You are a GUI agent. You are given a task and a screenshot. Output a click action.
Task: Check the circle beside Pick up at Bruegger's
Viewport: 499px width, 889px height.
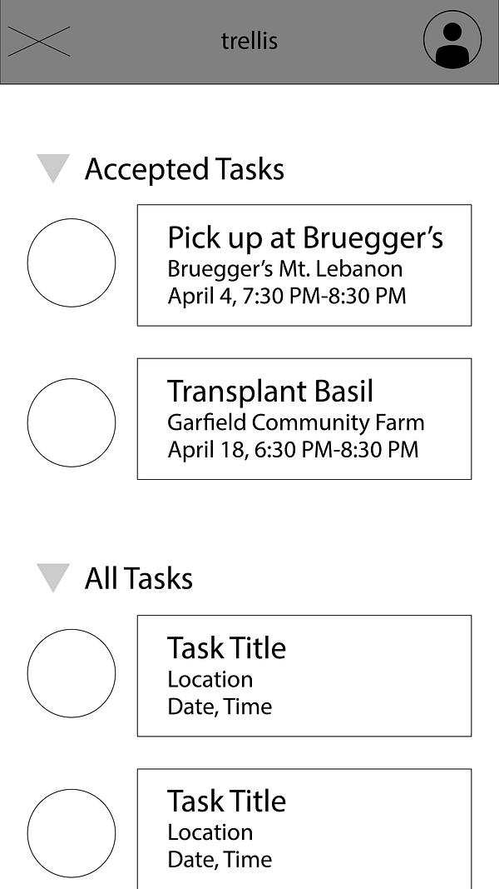click(x=72, y=263)
